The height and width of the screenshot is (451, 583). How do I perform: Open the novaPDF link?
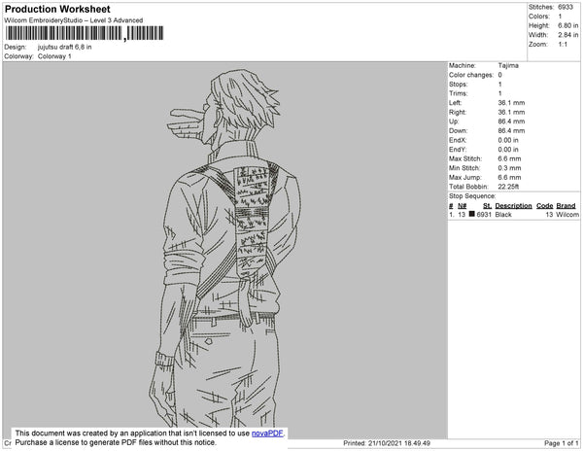pyautogui.click(x=267, y=434)
